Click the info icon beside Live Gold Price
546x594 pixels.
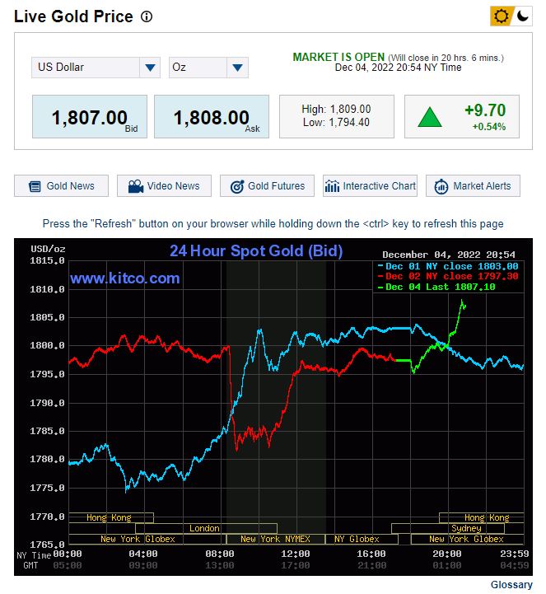147,16
